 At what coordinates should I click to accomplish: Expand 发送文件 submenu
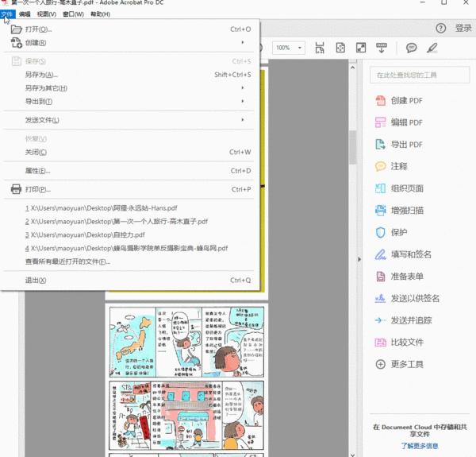pyautogui.click(x=129, y=120)
